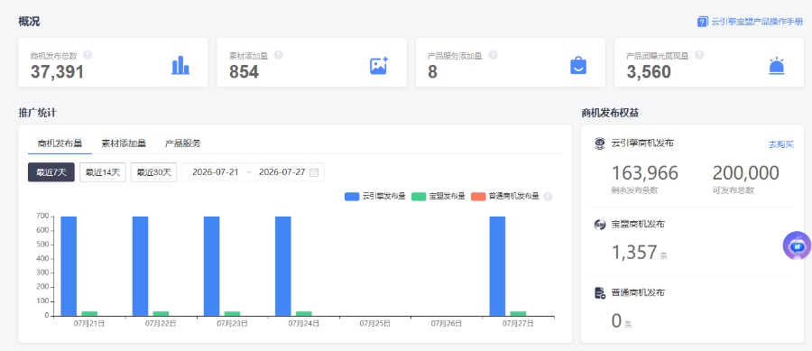Open the 云引擎宝盟产品操作手册 link
Image resolution: width=812 pixels, height=351 pixels.
point(750,22)
